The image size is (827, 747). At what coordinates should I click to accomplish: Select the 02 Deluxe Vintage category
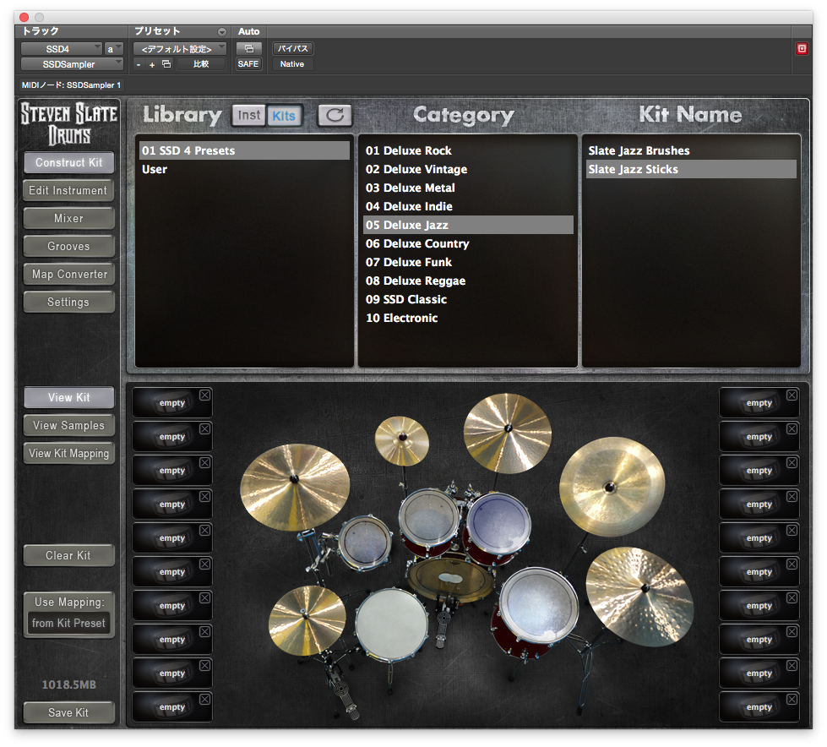point(468,169)
